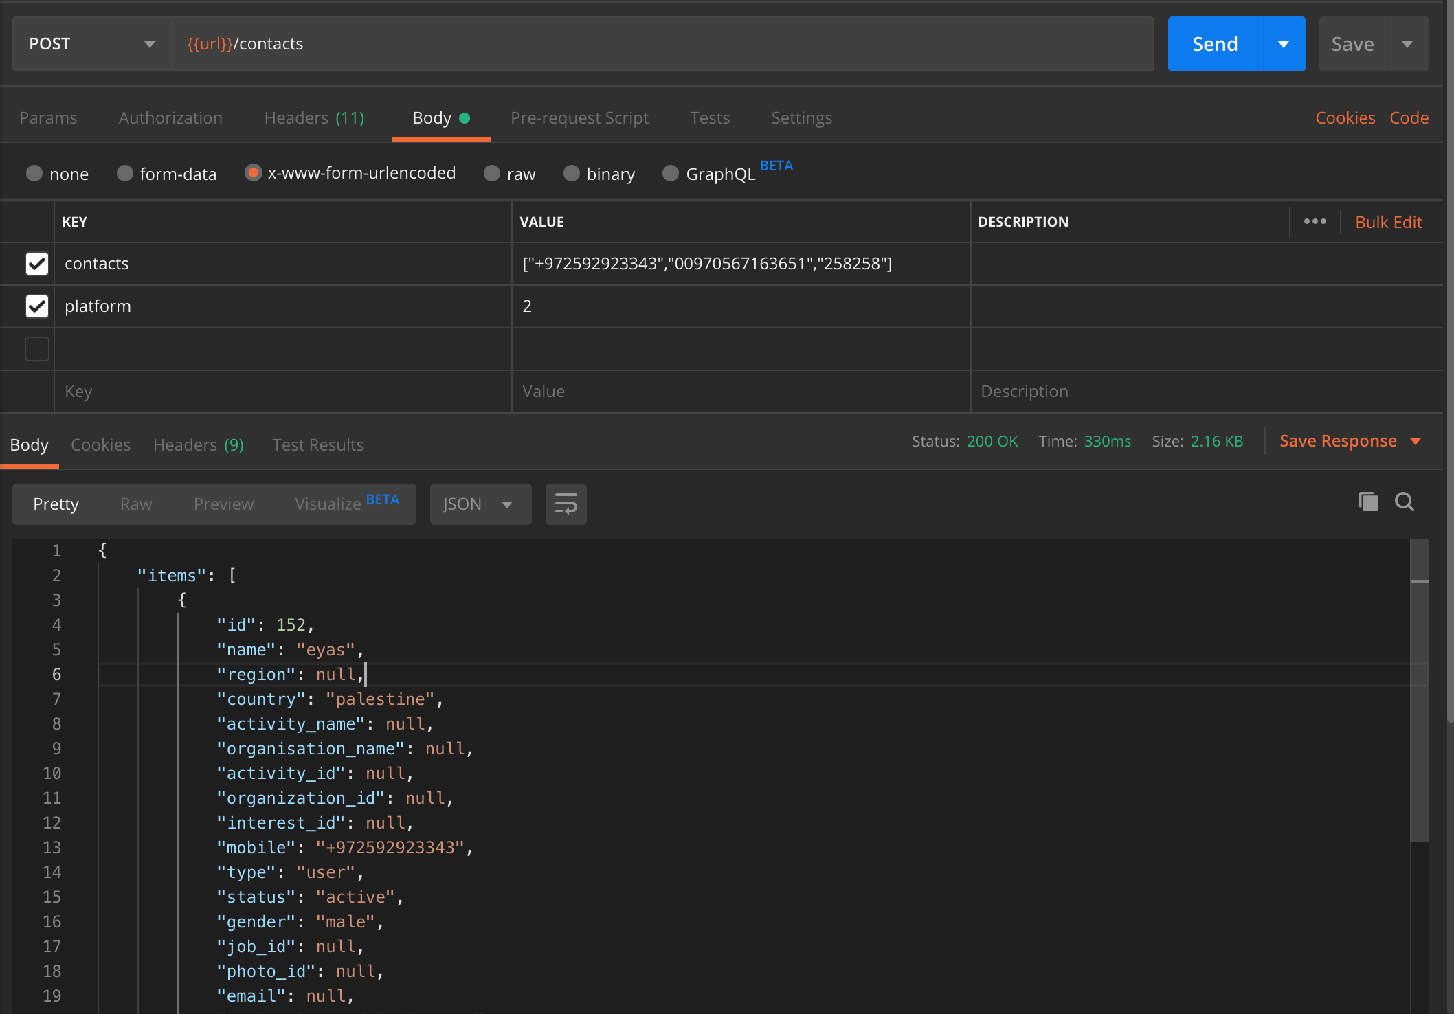
Task: Click the empty Key placeholder field
Action: click(283, 392)
